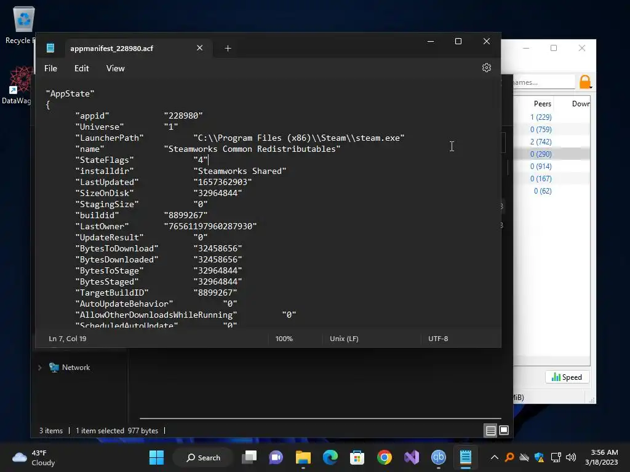Image resolution: width=630 pixels, height=472 pixels.
Task: Click the UTF-8 encoding indicator
Action: coord(438,339)
